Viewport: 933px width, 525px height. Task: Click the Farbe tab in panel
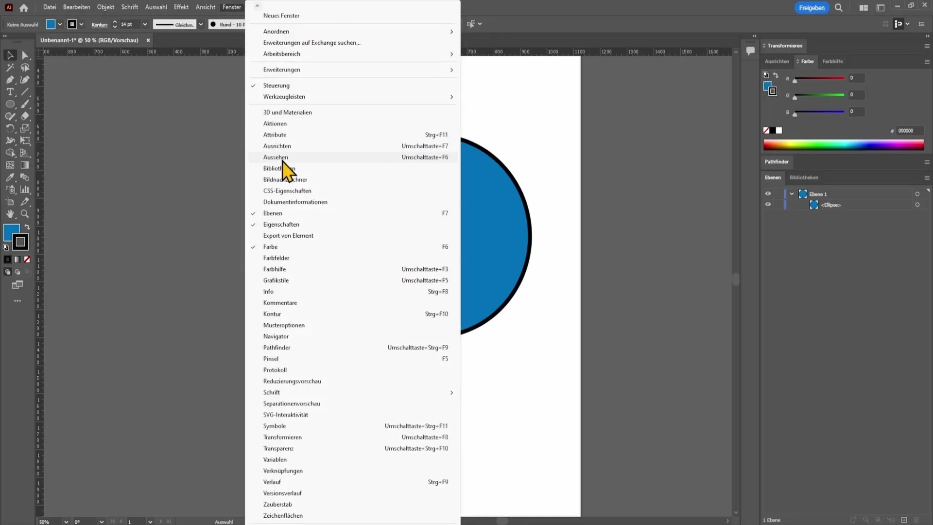[x=807, y=61]
